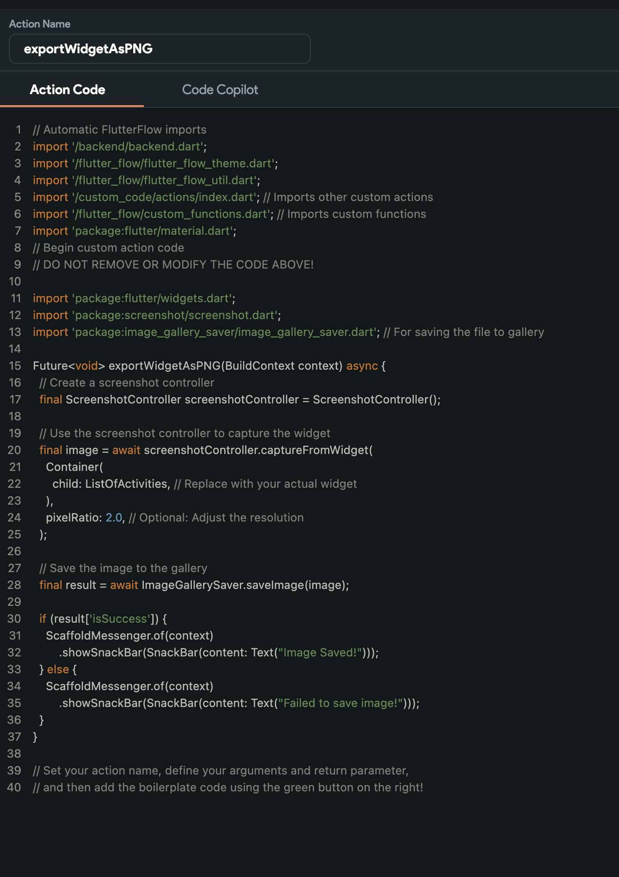Image resolution: width=619 pixels, height=877 pixels.
Task: Click the "Set your action name" comment line
Action: [x=220, y=770]
